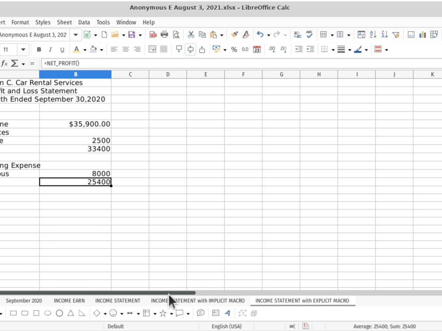This screenshot has height=331, width=442.
Task: Format cell as percent
Action: coord(234,49)
